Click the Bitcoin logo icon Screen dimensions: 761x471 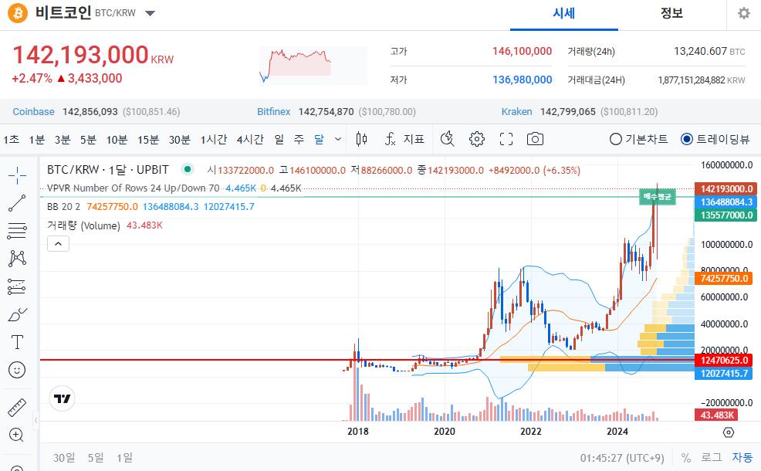pos(18,13)
